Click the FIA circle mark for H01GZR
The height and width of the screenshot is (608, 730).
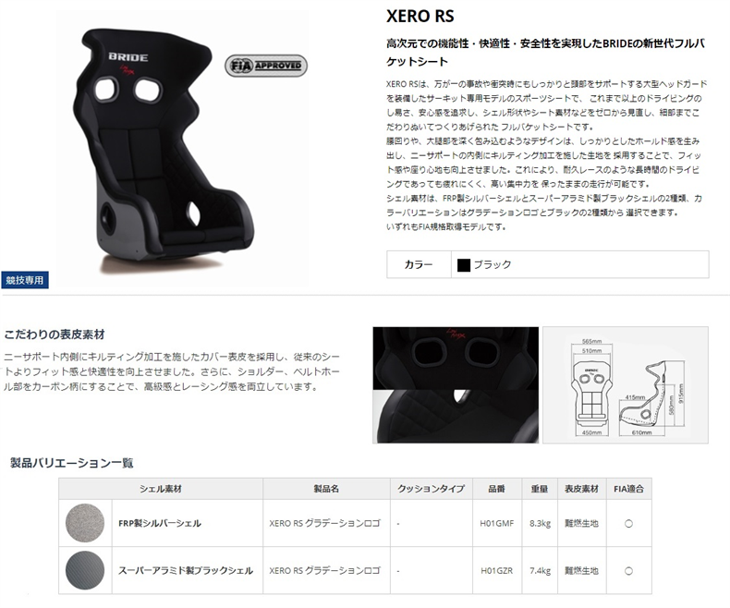pos(628,571)
